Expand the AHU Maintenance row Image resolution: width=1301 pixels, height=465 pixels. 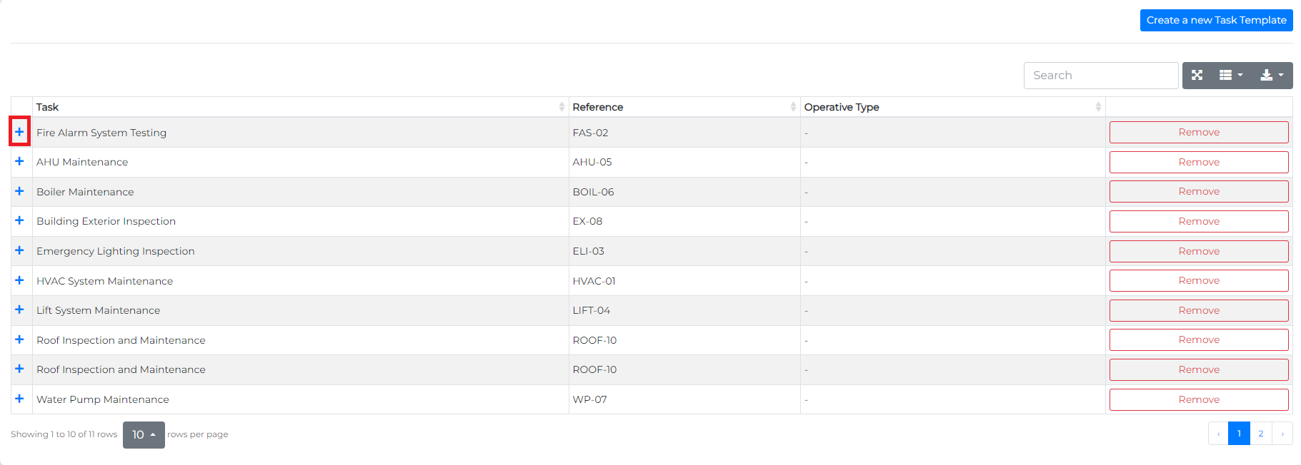click(20, 162)
